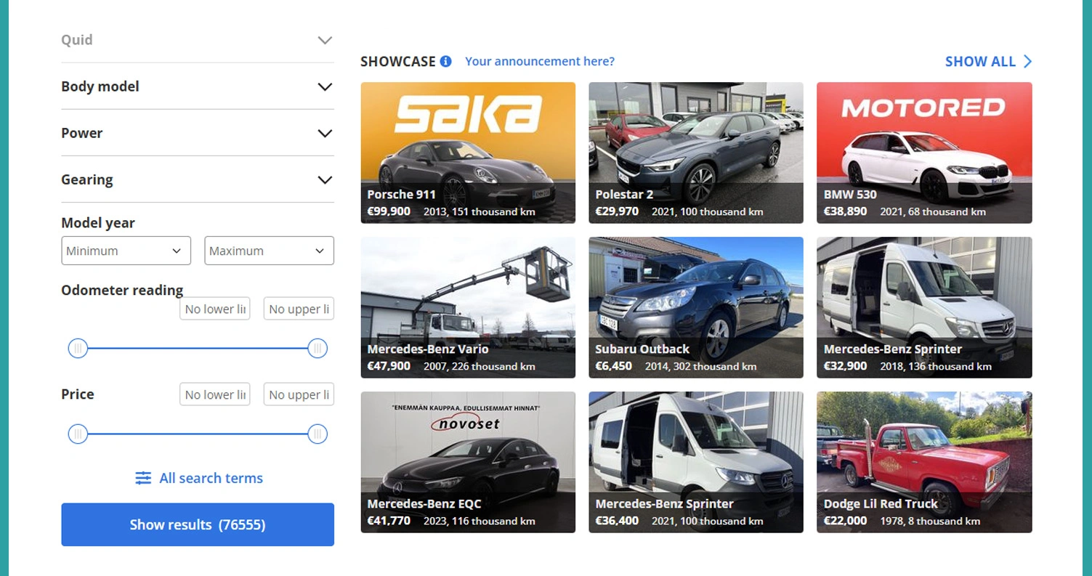Expand the Body model filter section

tap(325, 86)
